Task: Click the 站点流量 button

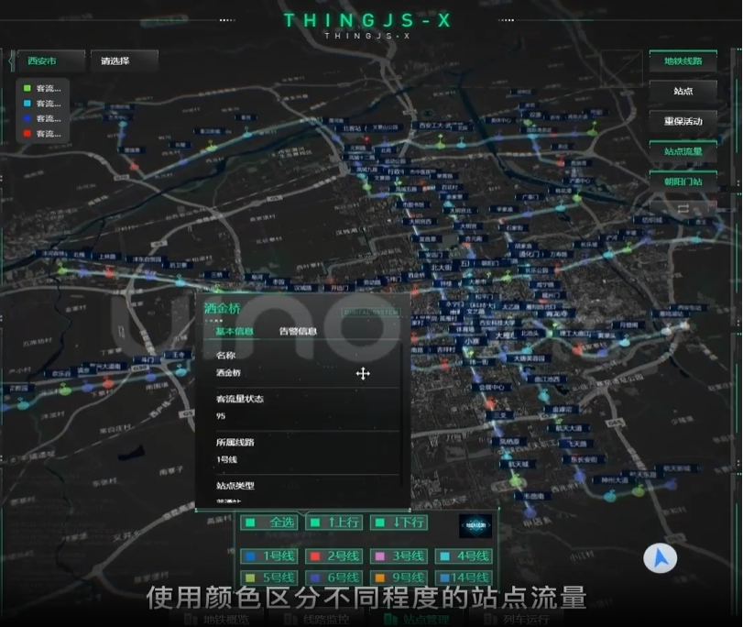Action: pos(683,151)
